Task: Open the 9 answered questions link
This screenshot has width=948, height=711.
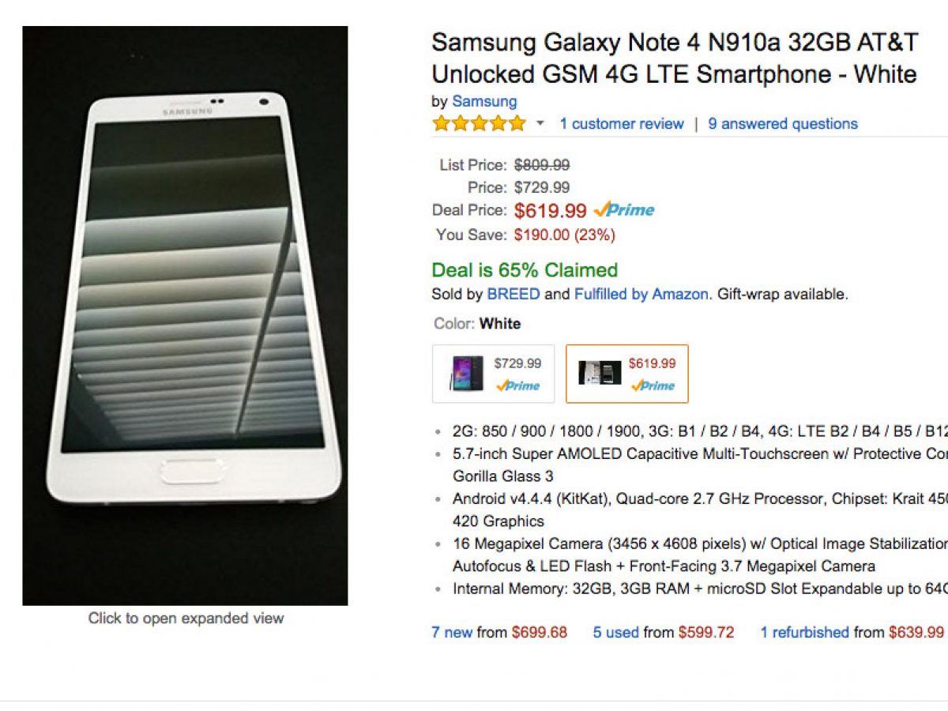Action: [782, 124]
